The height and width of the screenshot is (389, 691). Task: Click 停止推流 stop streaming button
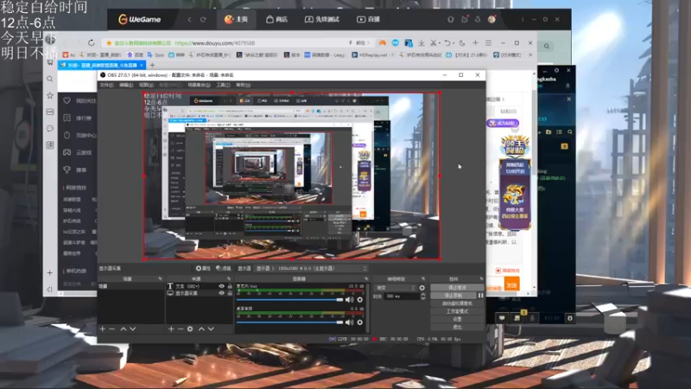pos(457,288)
